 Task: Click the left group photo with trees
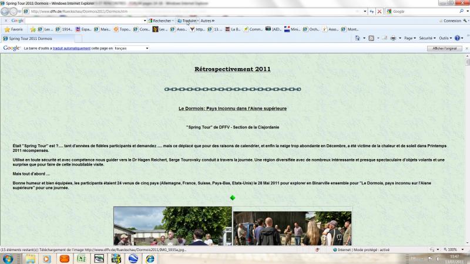tap(173, 226)
